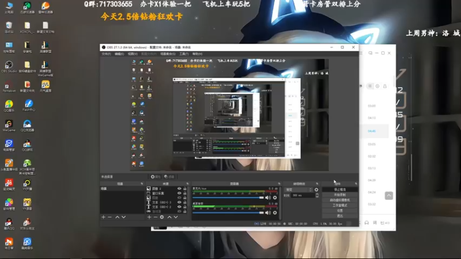Decrease transition duration with down arrow
This screenshot has width=461, height=259.
(x=317, y=196)
